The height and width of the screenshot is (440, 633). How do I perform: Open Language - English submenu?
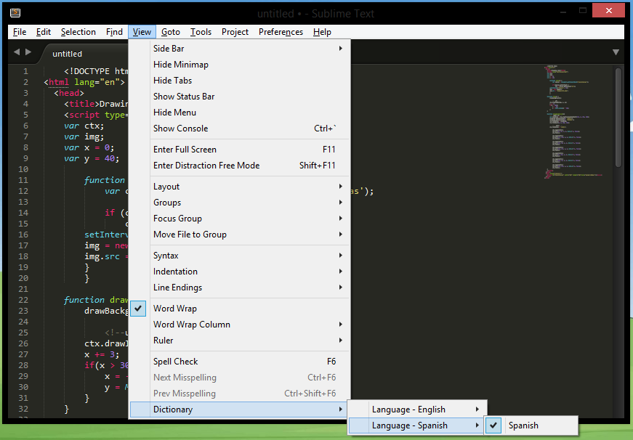(x=417, y=410)
